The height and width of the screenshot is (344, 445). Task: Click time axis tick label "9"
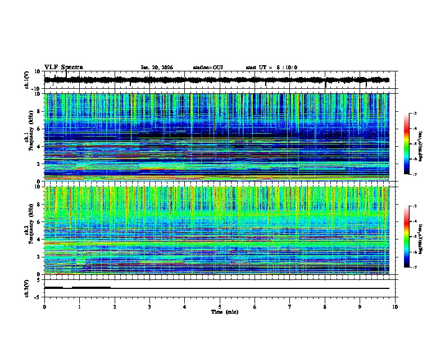(x=360, y=307)
